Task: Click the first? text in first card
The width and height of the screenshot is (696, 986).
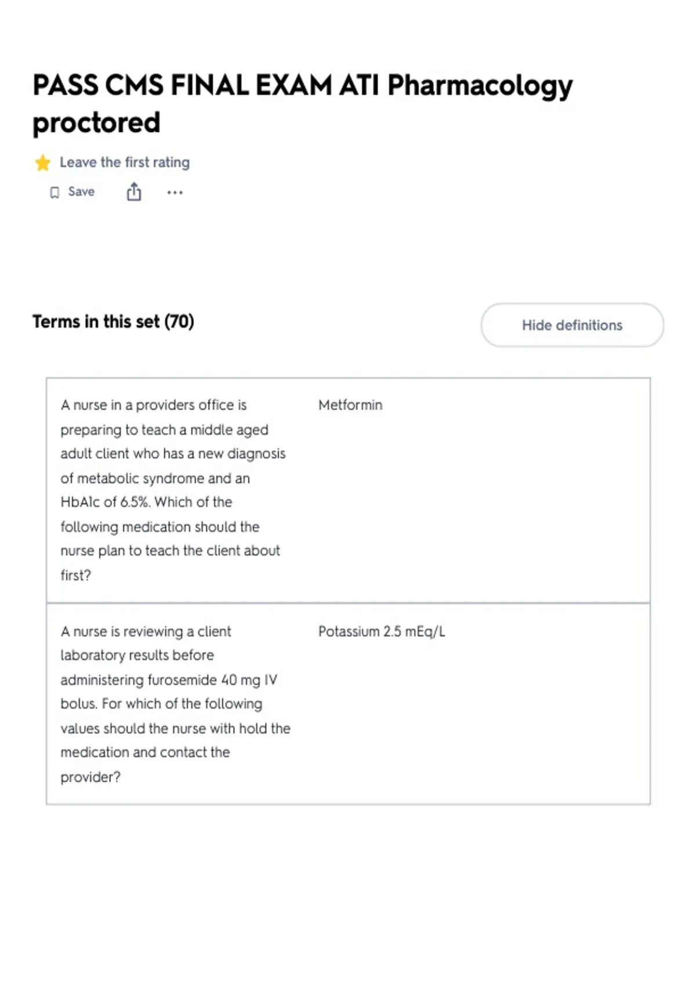Action: 76,575
